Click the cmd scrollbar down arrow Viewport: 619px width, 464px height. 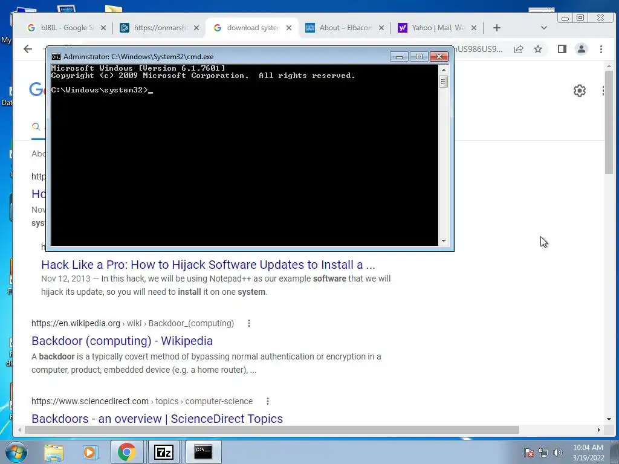coord(444,240)
